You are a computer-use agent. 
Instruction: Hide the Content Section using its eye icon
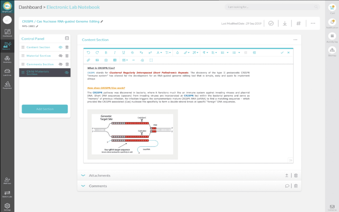[x=60, y=47]
